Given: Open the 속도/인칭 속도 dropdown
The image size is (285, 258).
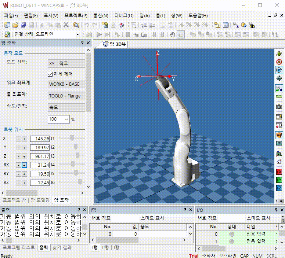Looking at the screenshot, I should [66, 107].
